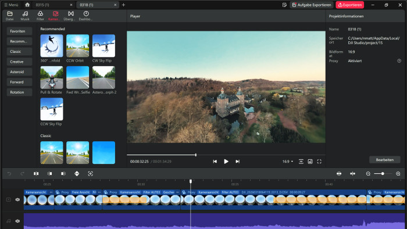Enter fullscreen player mode
The image size is (407, 229).
click(319, 162)
